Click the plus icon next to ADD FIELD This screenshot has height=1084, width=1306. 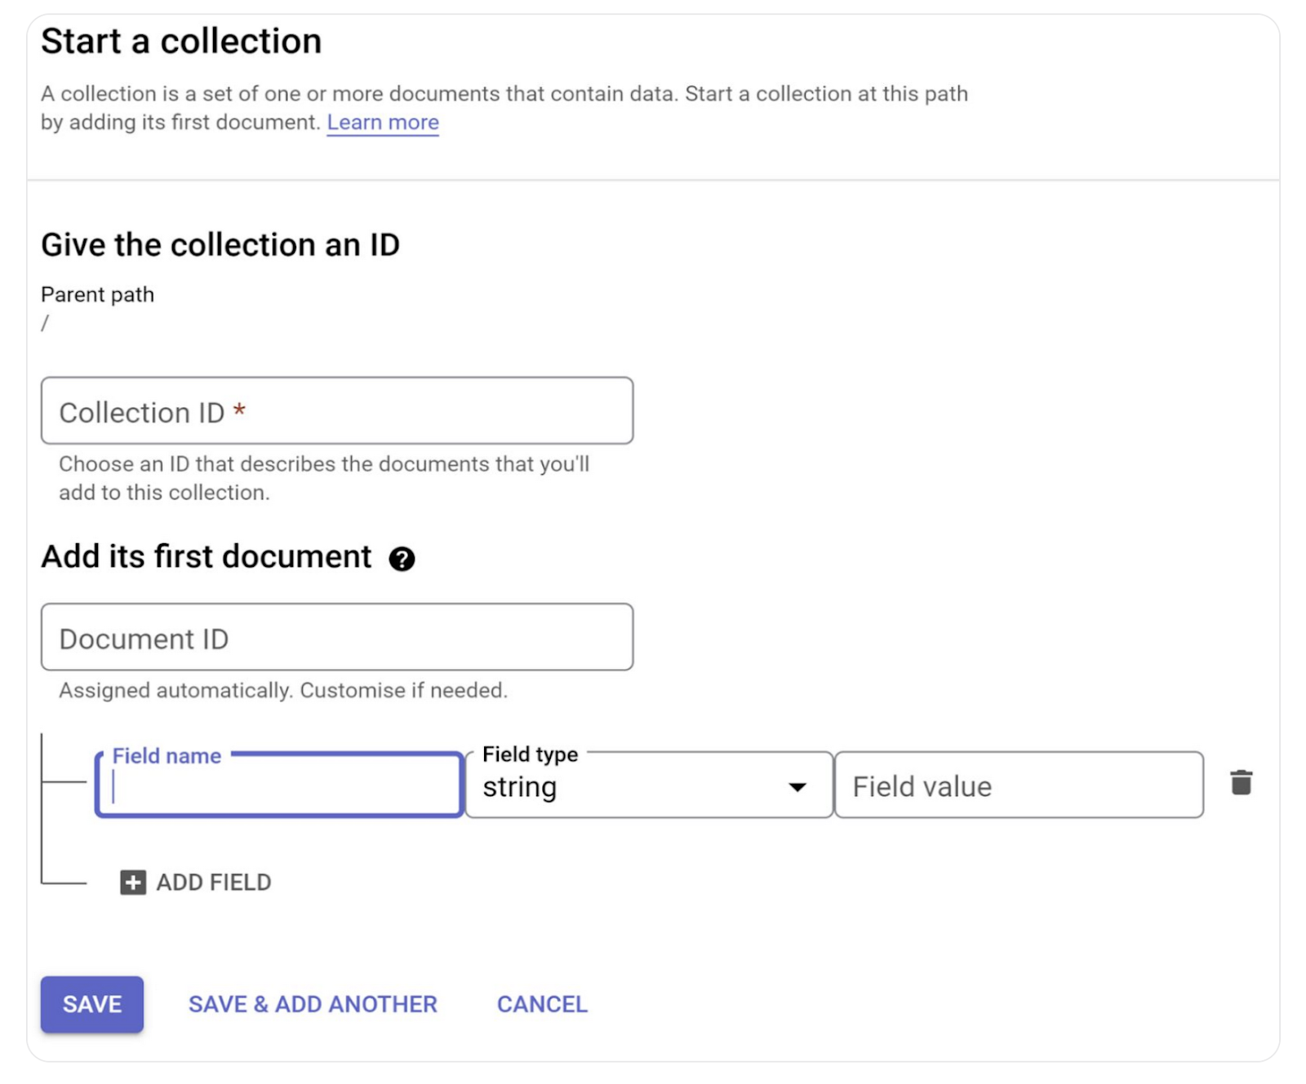tap(133, 883)
